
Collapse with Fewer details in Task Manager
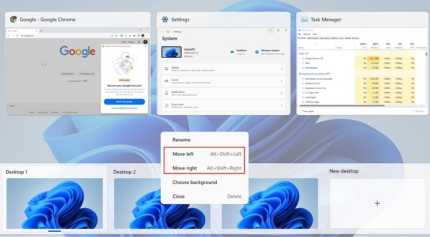coord(306,111)
